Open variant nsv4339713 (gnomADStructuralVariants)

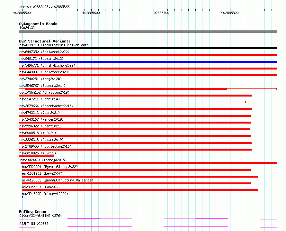point(55,45)
